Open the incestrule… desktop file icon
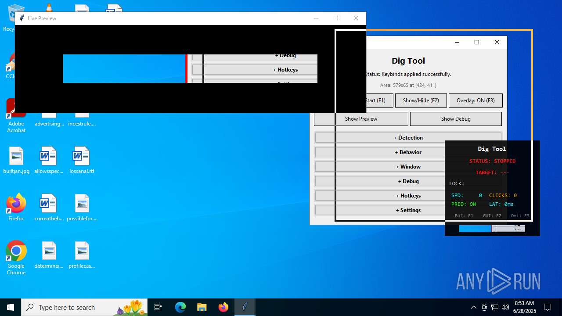The height and width of the screenshot is (316, 562). (x=82, y=118)
